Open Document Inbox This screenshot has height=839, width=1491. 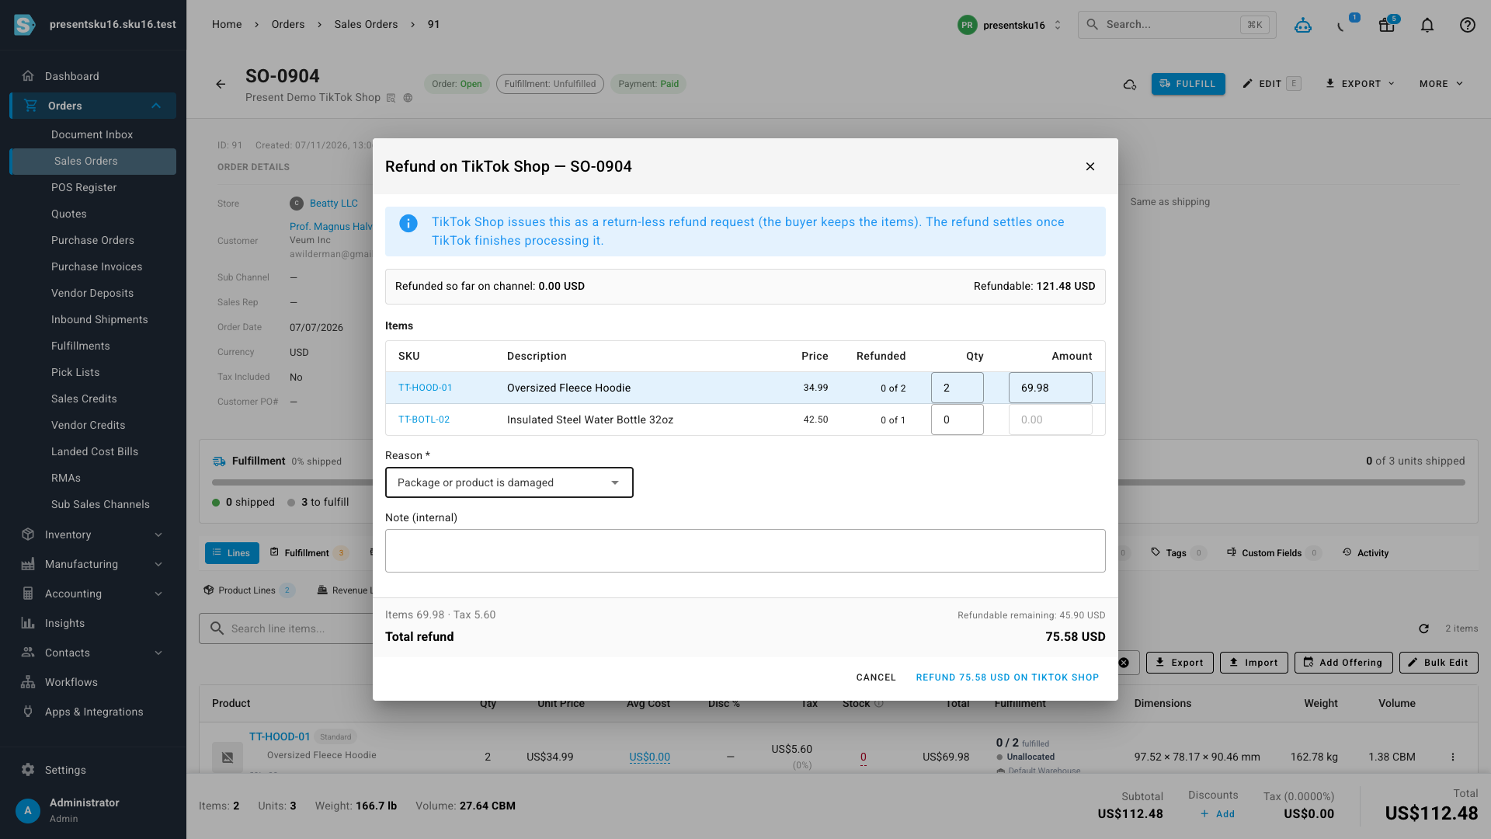[92, 134]
